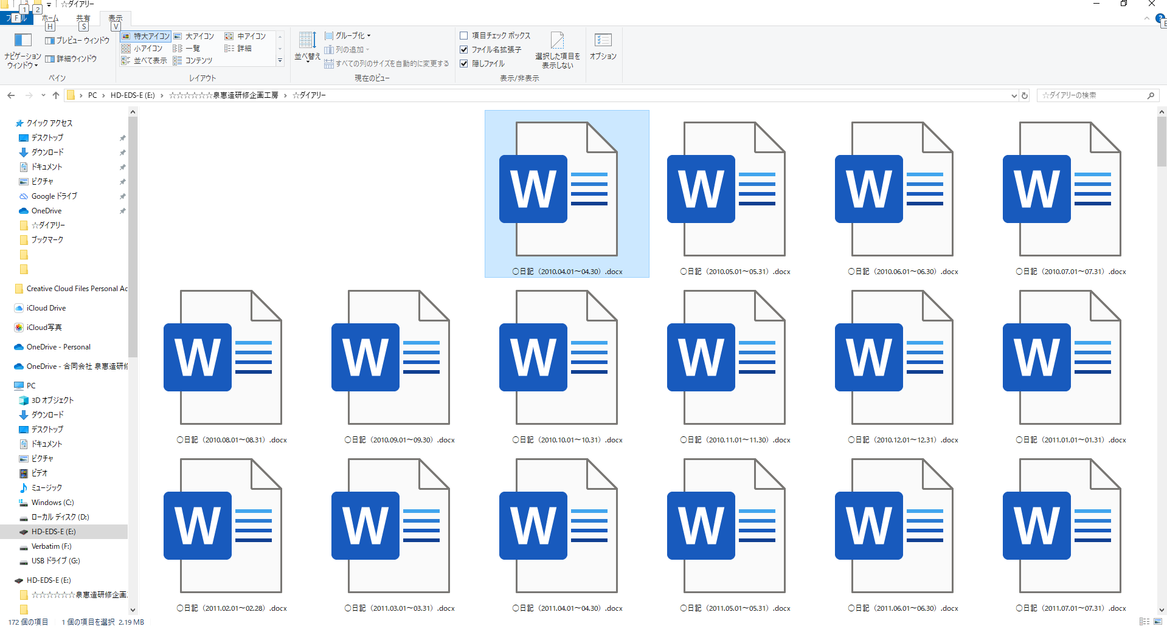This screenshot has height=629, width=1167.
Task: Open Google ドライブ in navigation pane
Action: click(x=54, y=196)
